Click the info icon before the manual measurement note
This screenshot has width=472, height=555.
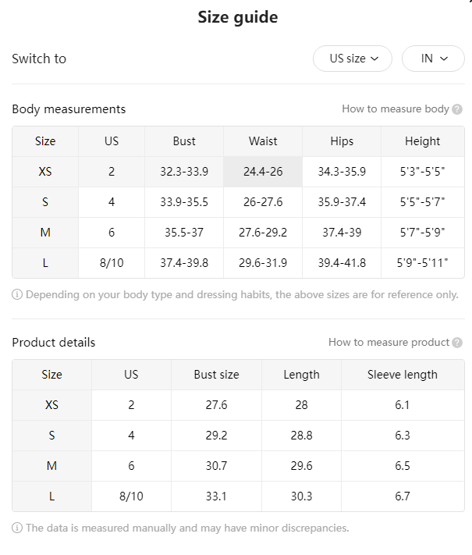click(x=17, y=528)
